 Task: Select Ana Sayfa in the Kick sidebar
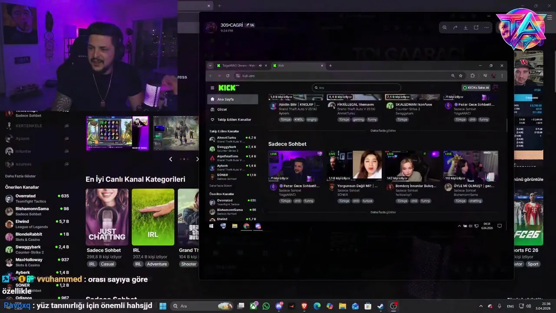(233, 100)
